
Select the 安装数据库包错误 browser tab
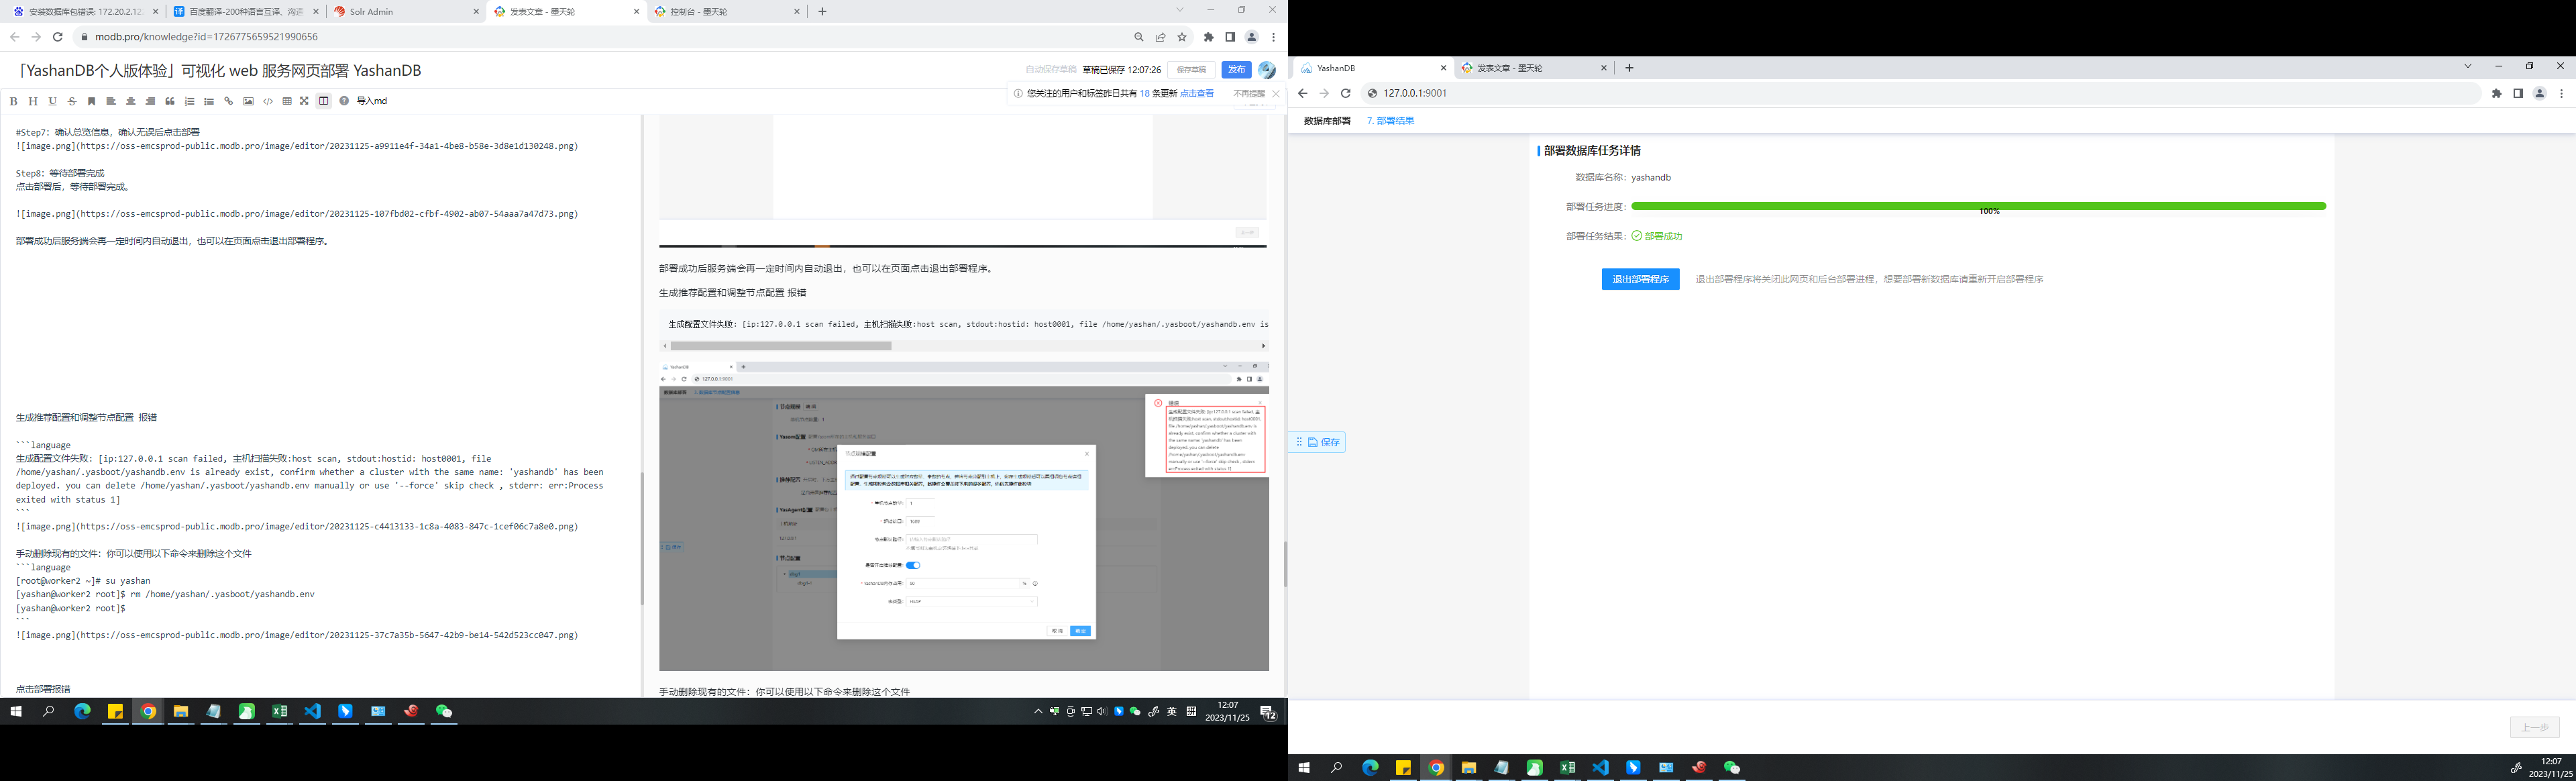coord(86,12)
